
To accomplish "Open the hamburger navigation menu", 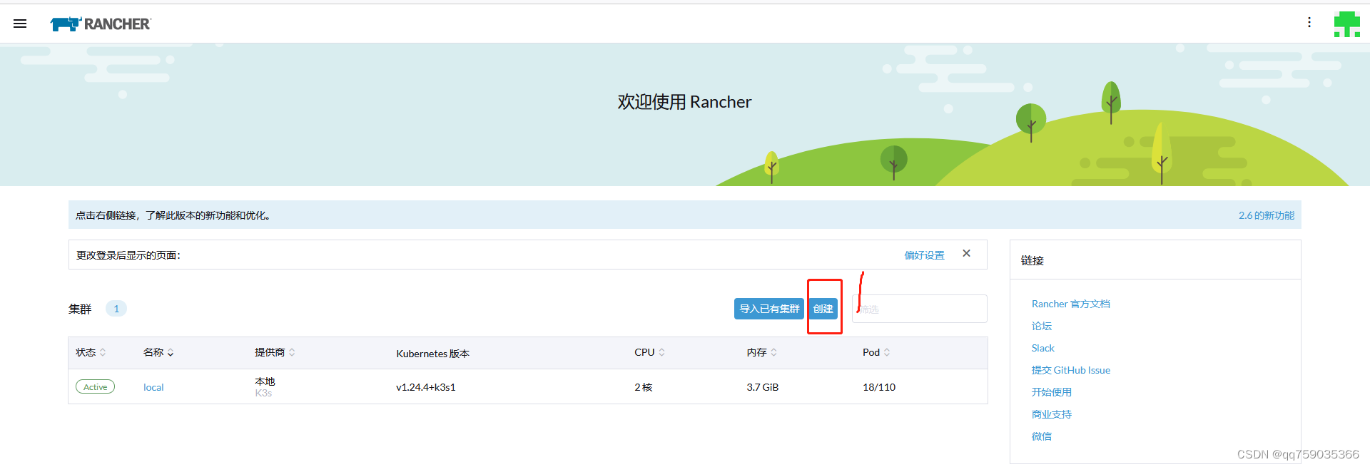I will (20, 24).
